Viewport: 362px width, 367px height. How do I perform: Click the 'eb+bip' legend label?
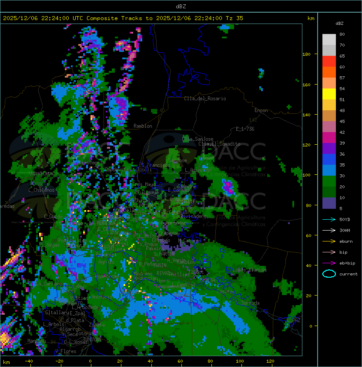coord(347,263)
